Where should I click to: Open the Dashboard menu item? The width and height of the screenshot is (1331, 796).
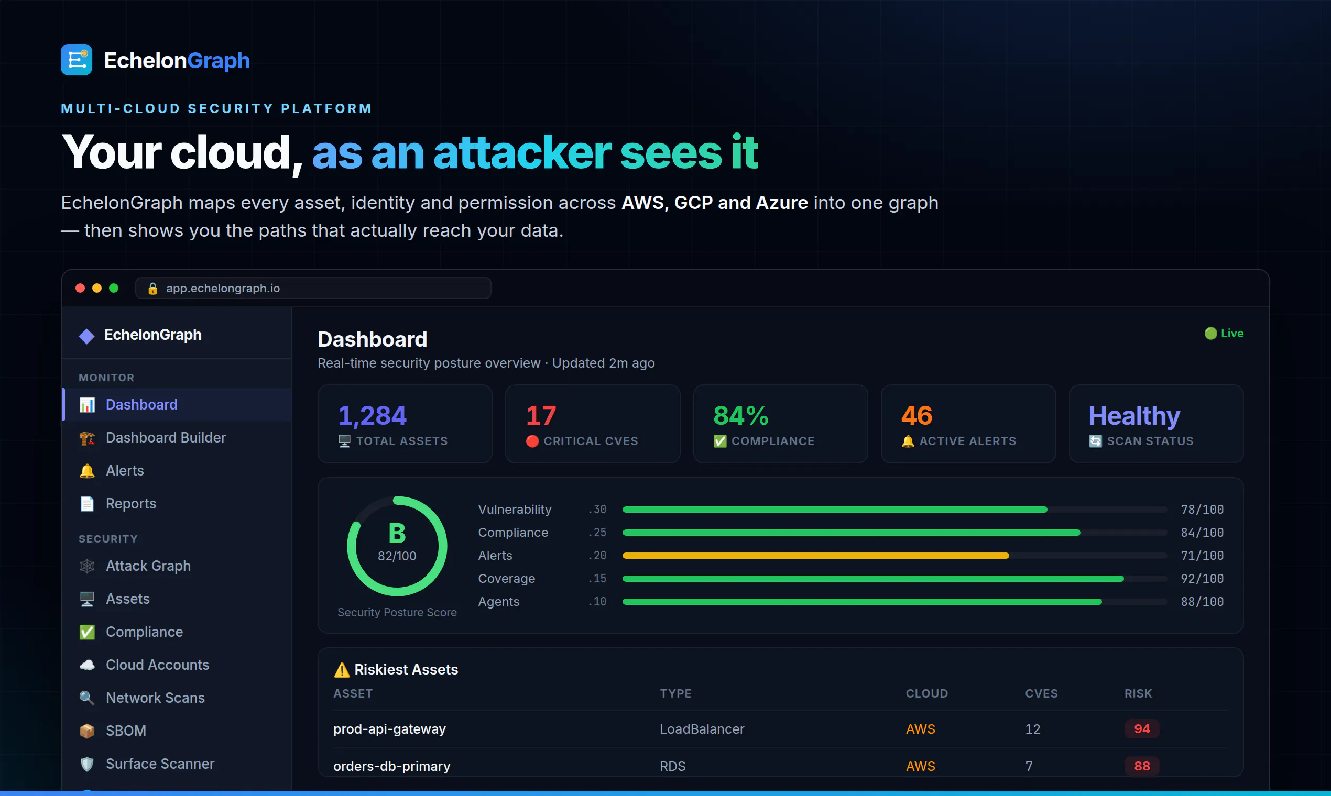(177, 405)
